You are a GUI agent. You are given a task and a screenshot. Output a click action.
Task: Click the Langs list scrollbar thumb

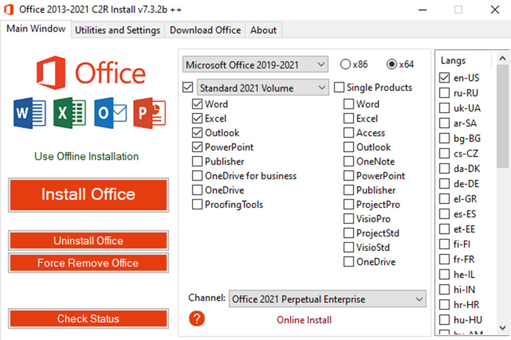click(502, 116)
